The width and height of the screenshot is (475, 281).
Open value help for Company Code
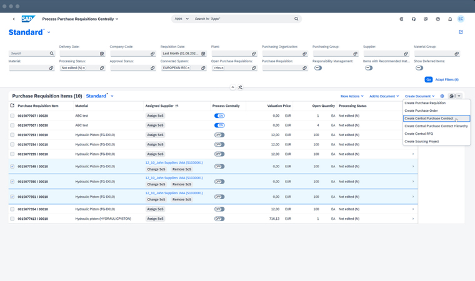[152, 54]
